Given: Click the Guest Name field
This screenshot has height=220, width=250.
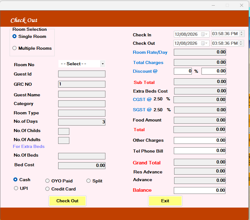Looking at the screenshot, I should 82,94.
